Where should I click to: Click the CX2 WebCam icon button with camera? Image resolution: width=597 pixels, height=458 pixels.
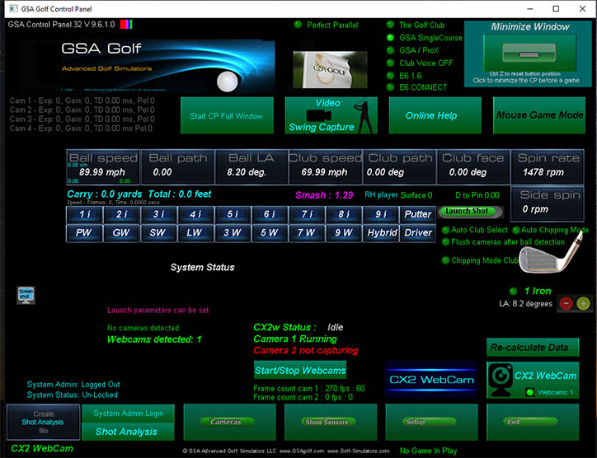click(x=533, y=380)
